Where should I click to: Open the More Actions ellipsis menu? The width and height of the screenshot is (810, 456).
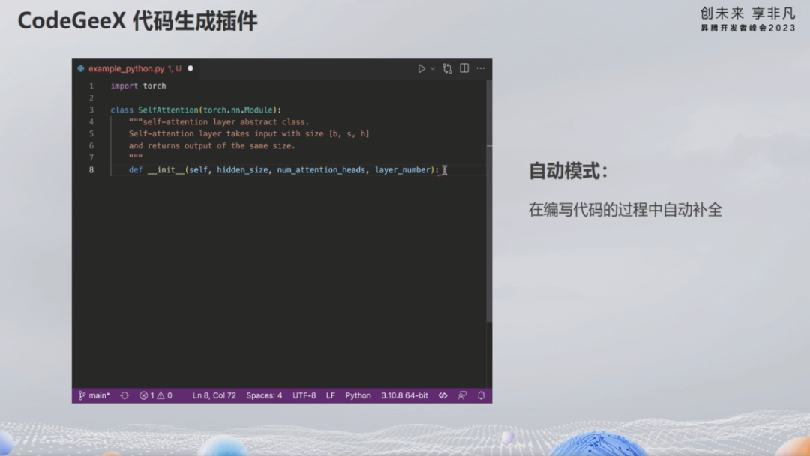(480, 68)
